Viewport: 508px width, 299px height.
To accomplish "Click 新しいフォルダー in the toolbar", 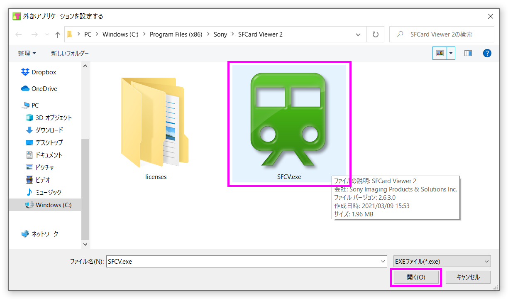I will pos(70,53).
